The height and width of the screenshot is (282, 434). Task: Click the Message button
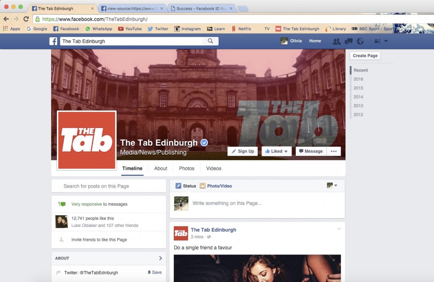(311, 151)
